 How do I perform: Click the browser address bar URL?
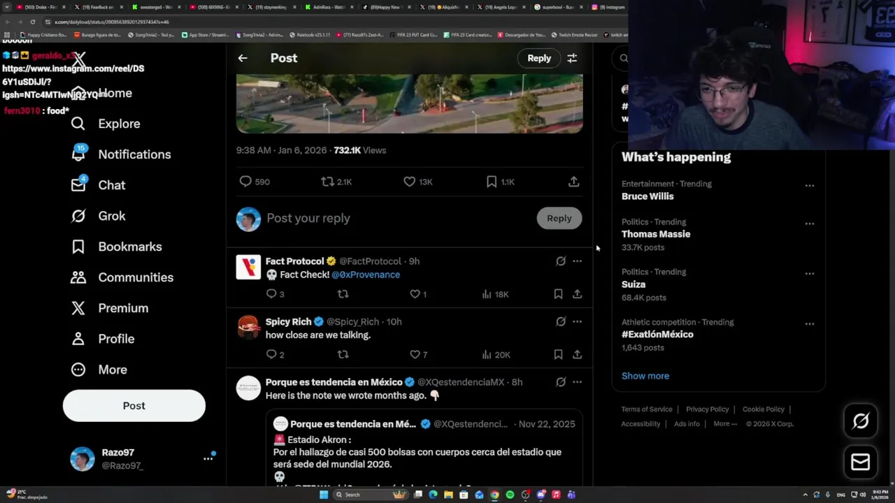pos(112,22)
